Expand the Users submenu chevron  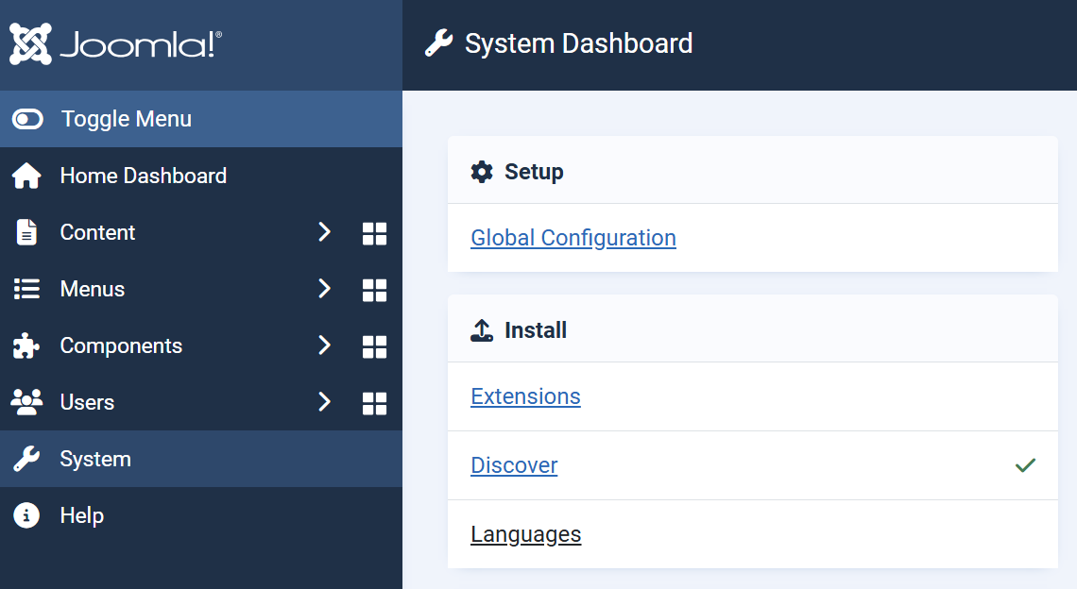pos(324,402)
